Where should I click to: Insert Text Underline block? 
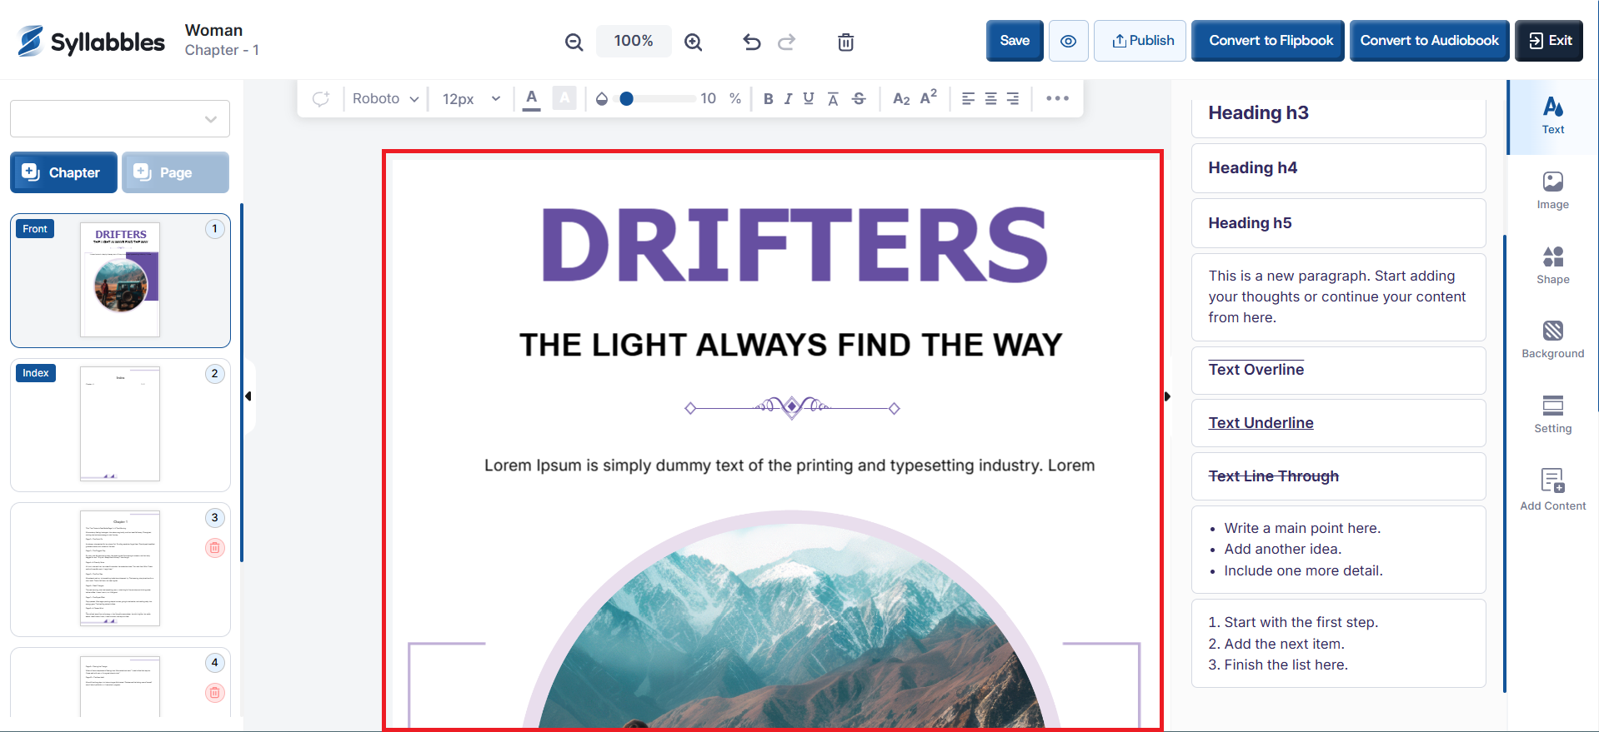point(1338,423)
